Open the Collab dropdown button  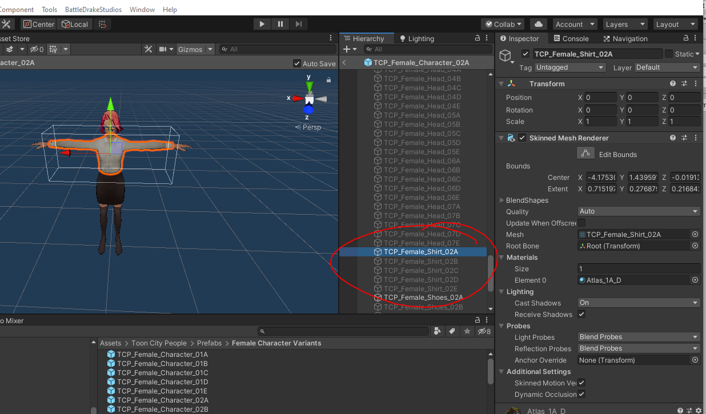click(x=503, y=24)
